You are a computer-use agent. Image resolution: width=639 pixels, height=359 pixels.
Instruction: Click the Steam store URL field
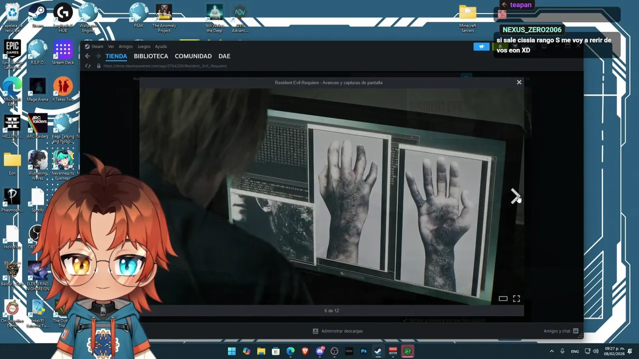coord(165,66)
